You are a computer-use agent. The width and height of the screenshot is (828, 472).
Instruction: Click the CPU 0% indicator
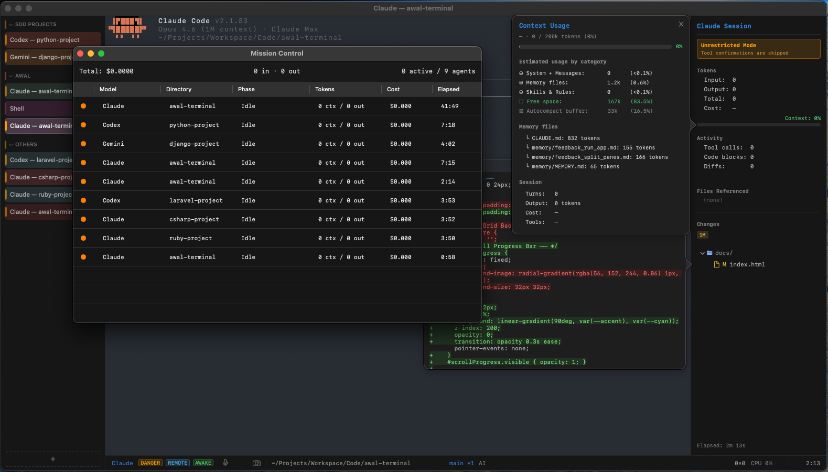(761, 463)
